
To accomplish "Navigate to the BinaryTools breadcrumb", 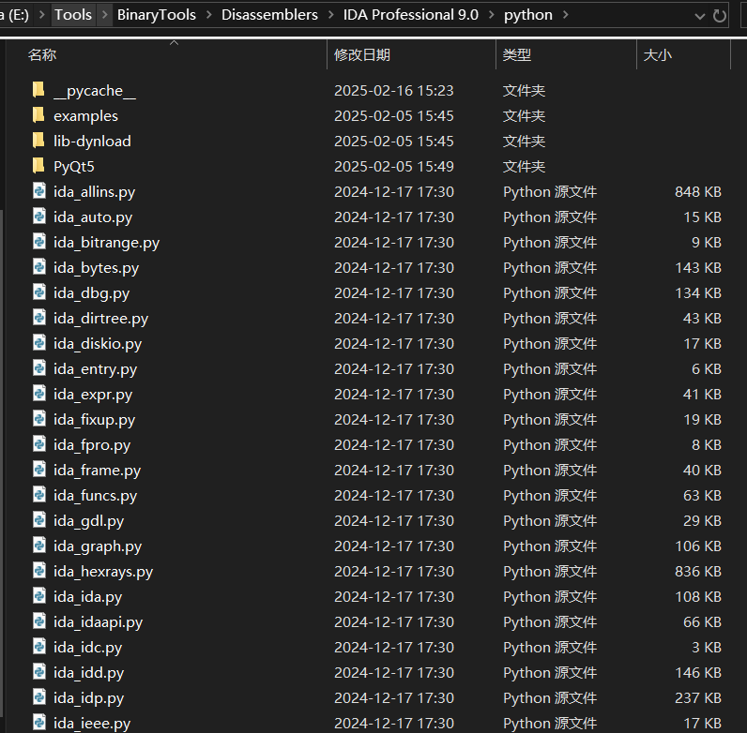I will [157, 15].
